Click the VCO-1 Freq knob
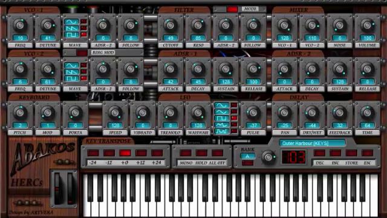The height and width of the screenshot is (218, 387). tap(20, 25)
